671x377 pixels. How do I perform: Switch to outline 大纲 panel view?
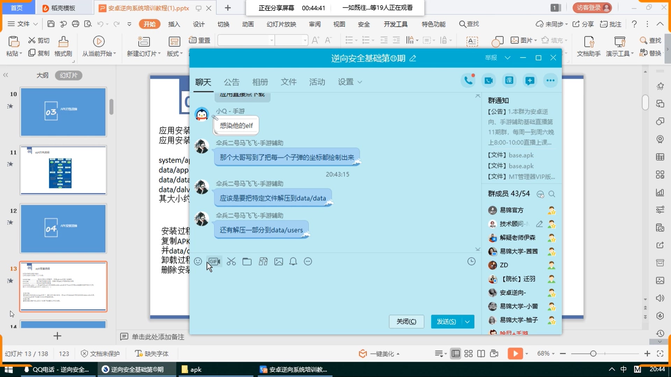pyautogui.click(x=42, y=75)
